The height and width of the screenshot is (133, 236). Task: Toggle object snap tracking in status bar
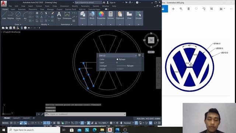45,123
